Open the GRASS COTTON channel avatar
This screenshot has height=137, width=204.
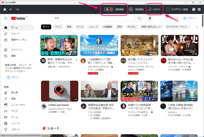click(x=123, y=61)
